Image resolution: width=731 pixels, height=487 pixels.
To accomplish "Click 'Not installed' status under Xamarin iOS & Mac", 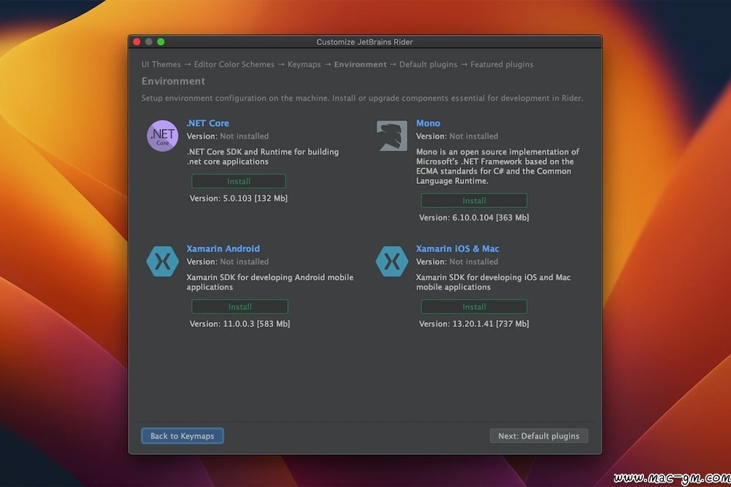I will coord(474,261).
